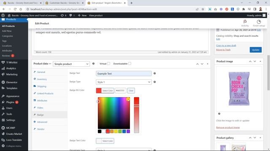This screenshot has height=151, width=270.
Task: Click Remove product image link
Action: point(228,128)
